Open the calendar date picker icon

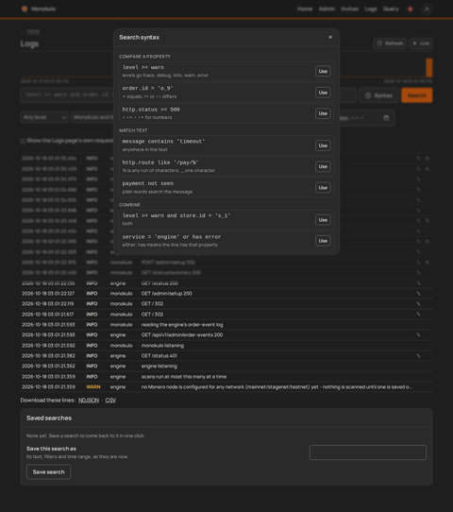(x=386, y=118)
